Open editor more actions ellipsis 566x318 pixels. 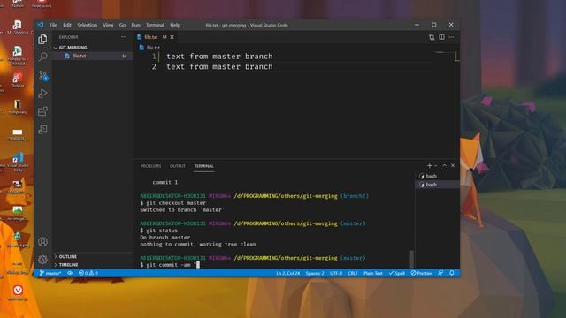451,37
